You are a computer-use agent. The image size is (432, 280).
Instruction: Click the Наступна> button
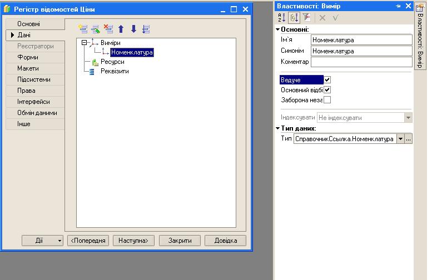point(133,241)
